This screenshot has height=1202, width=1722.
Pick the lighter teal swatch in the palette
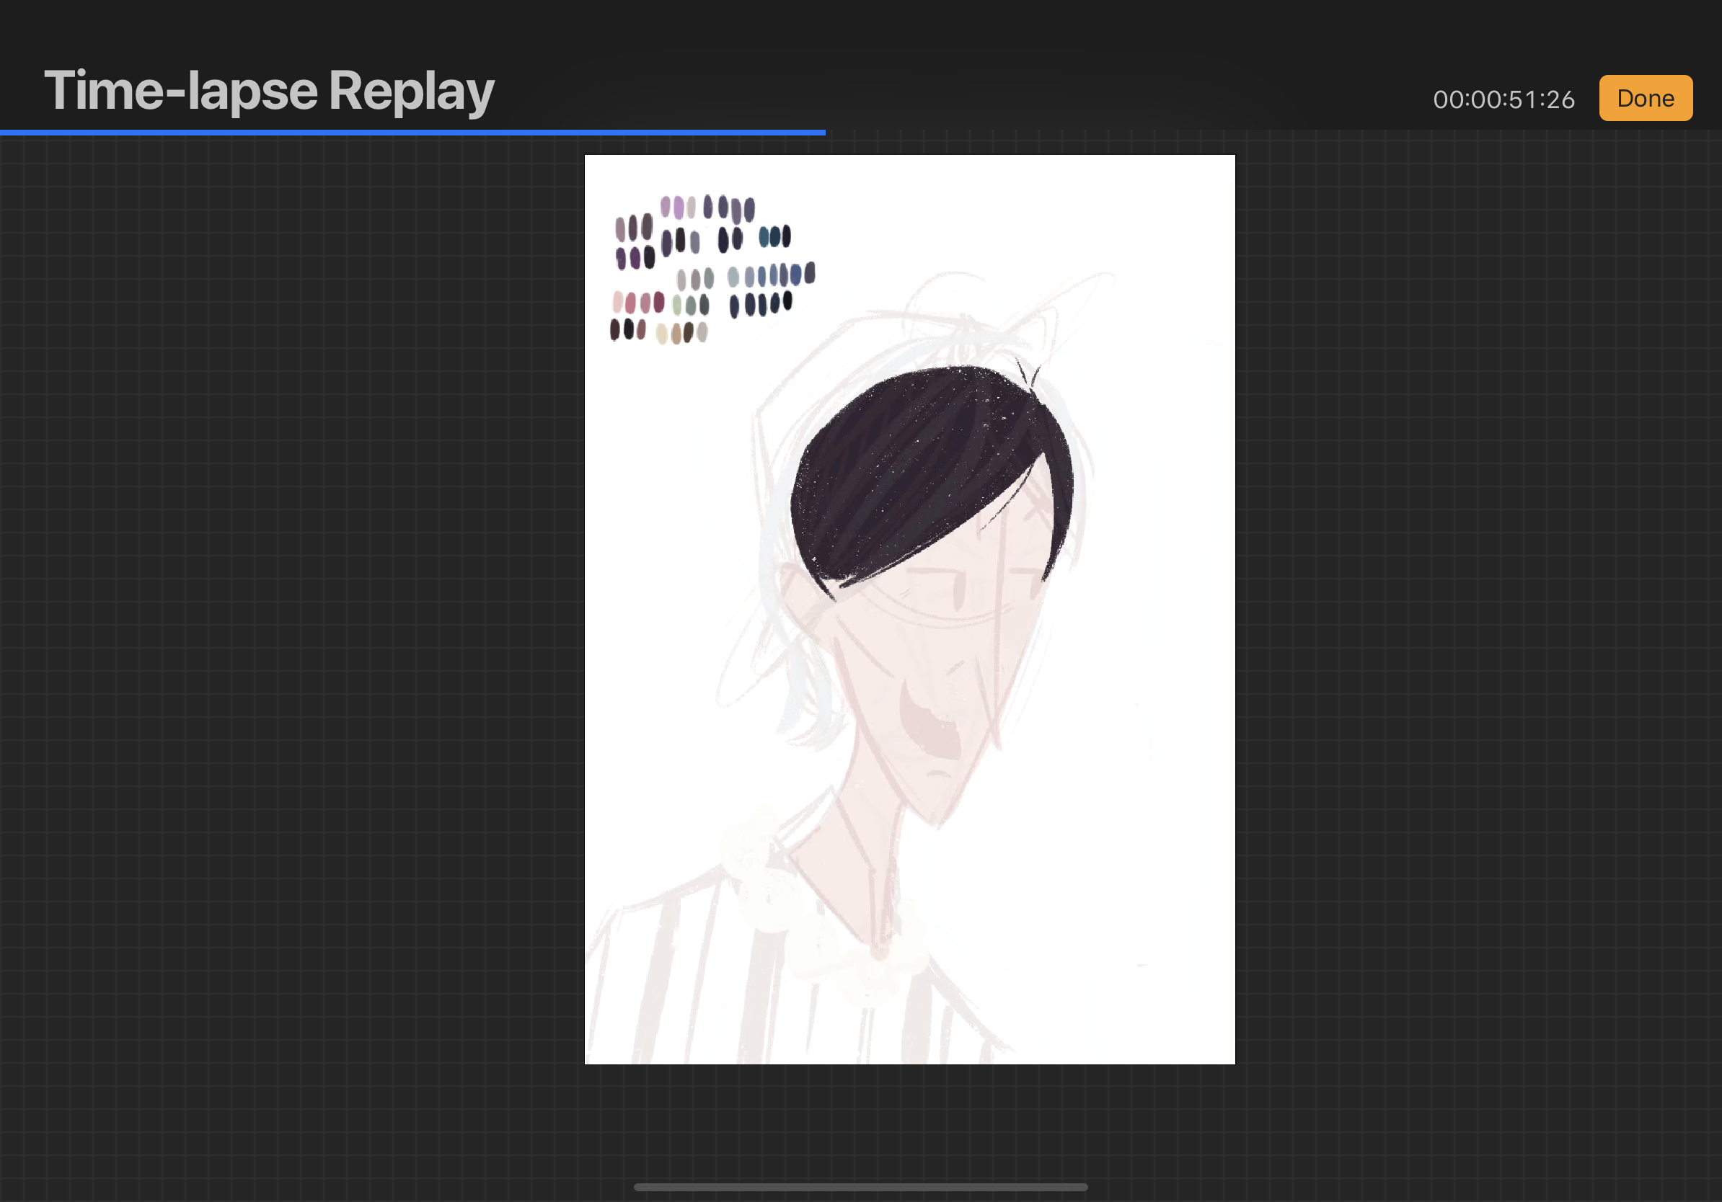pyautogui.click(x=764, y=237)
